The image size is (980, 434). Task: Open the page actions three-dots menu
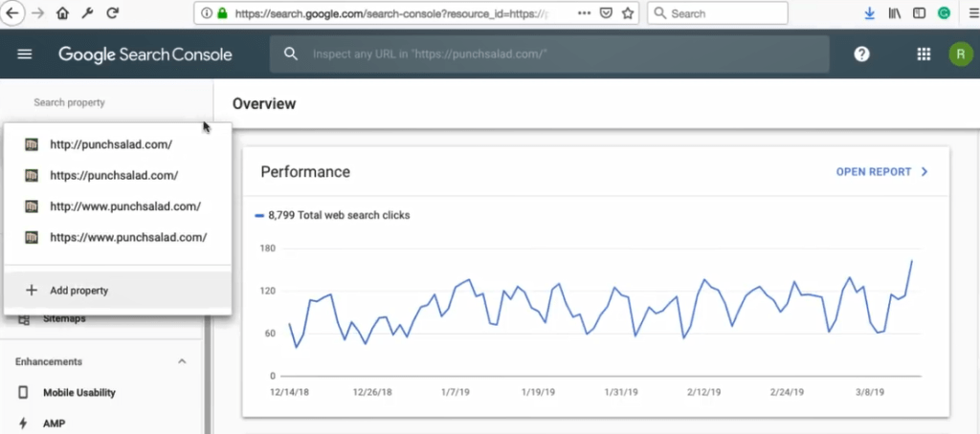[x=584, y=13]
